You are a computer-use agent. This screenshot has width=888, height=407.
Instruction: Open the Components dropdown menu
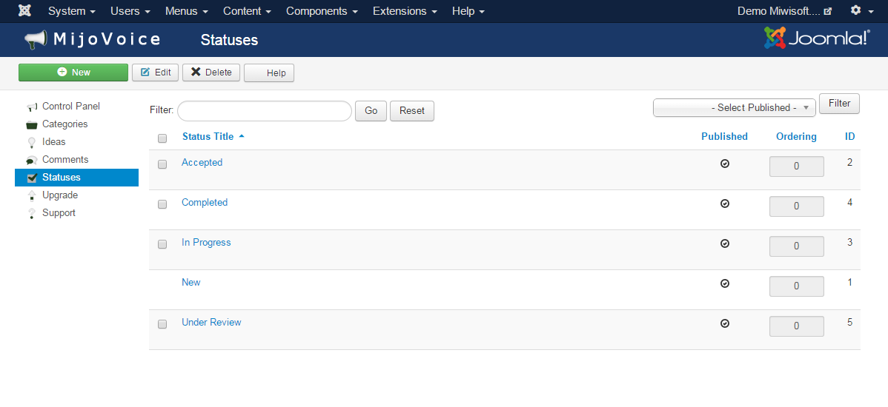pos(321,11)
